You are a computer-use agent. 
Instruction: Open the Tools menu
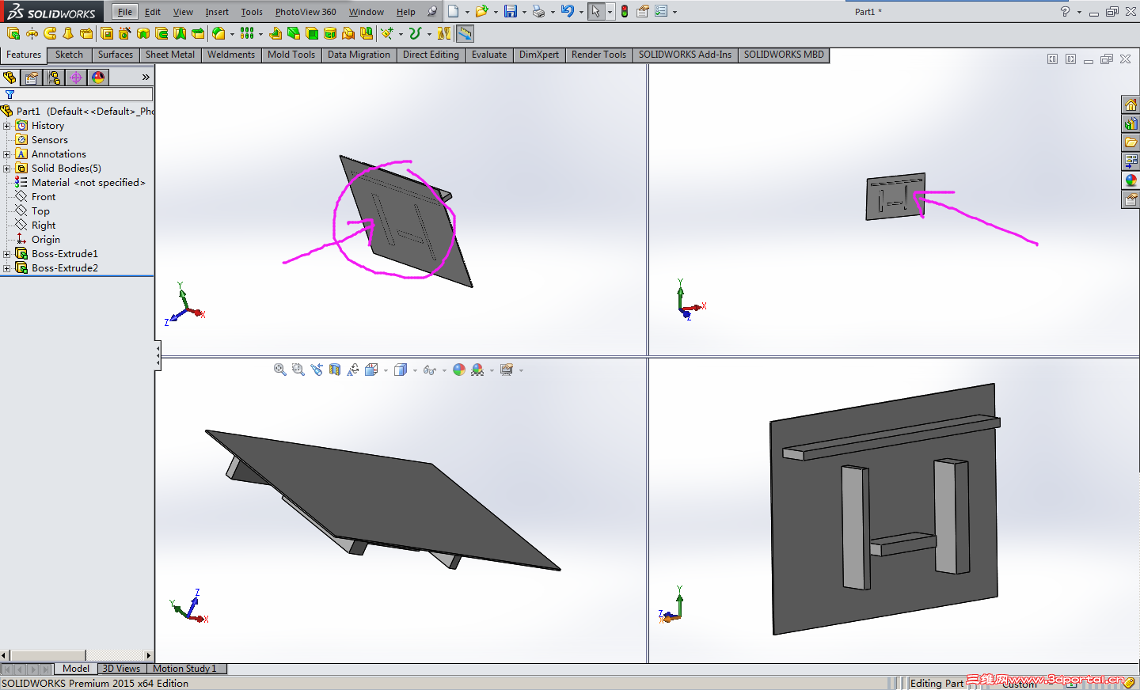click(x=252, y=12)
